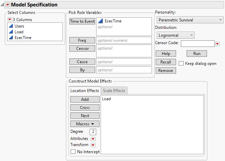Screen dimensions: 225x161
Task: Select the Users continuous column icon
Action: coord(11,26)
